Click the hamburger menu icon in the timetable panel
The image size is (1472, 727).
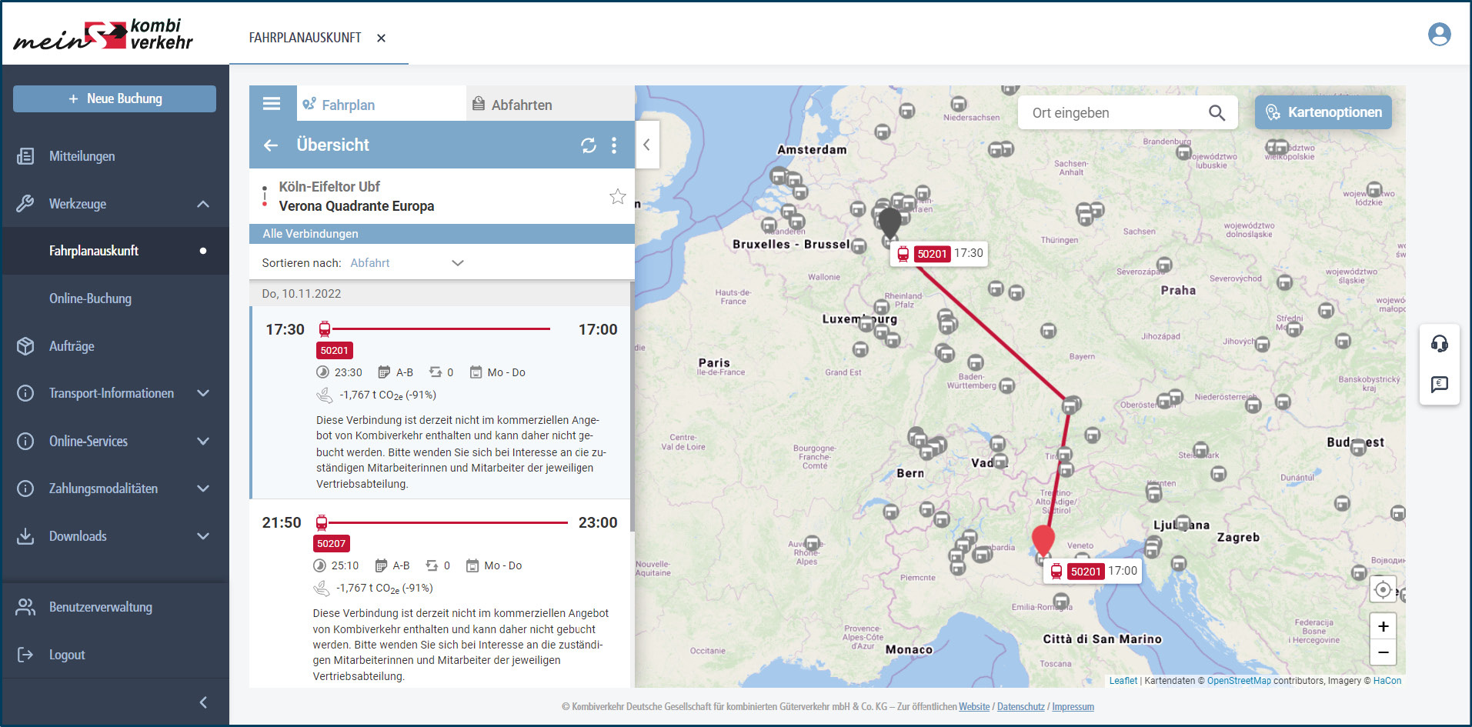click(x=272, y=104)
